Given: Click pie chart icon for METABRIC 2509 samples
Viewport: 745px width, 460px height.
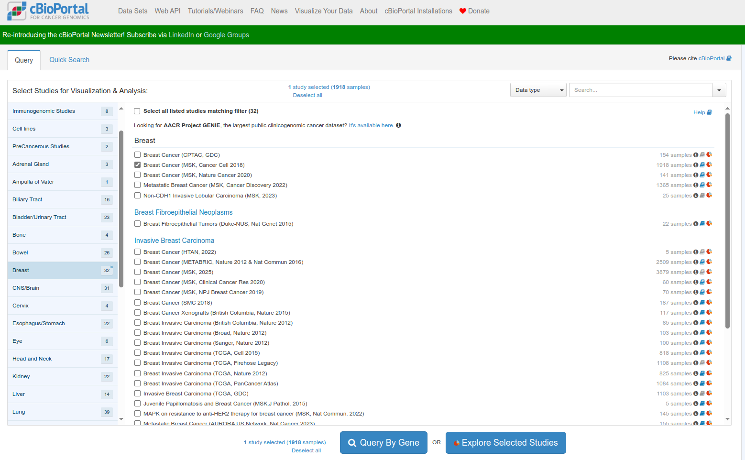Looking at the screenshot, I should tap(709, 262).
